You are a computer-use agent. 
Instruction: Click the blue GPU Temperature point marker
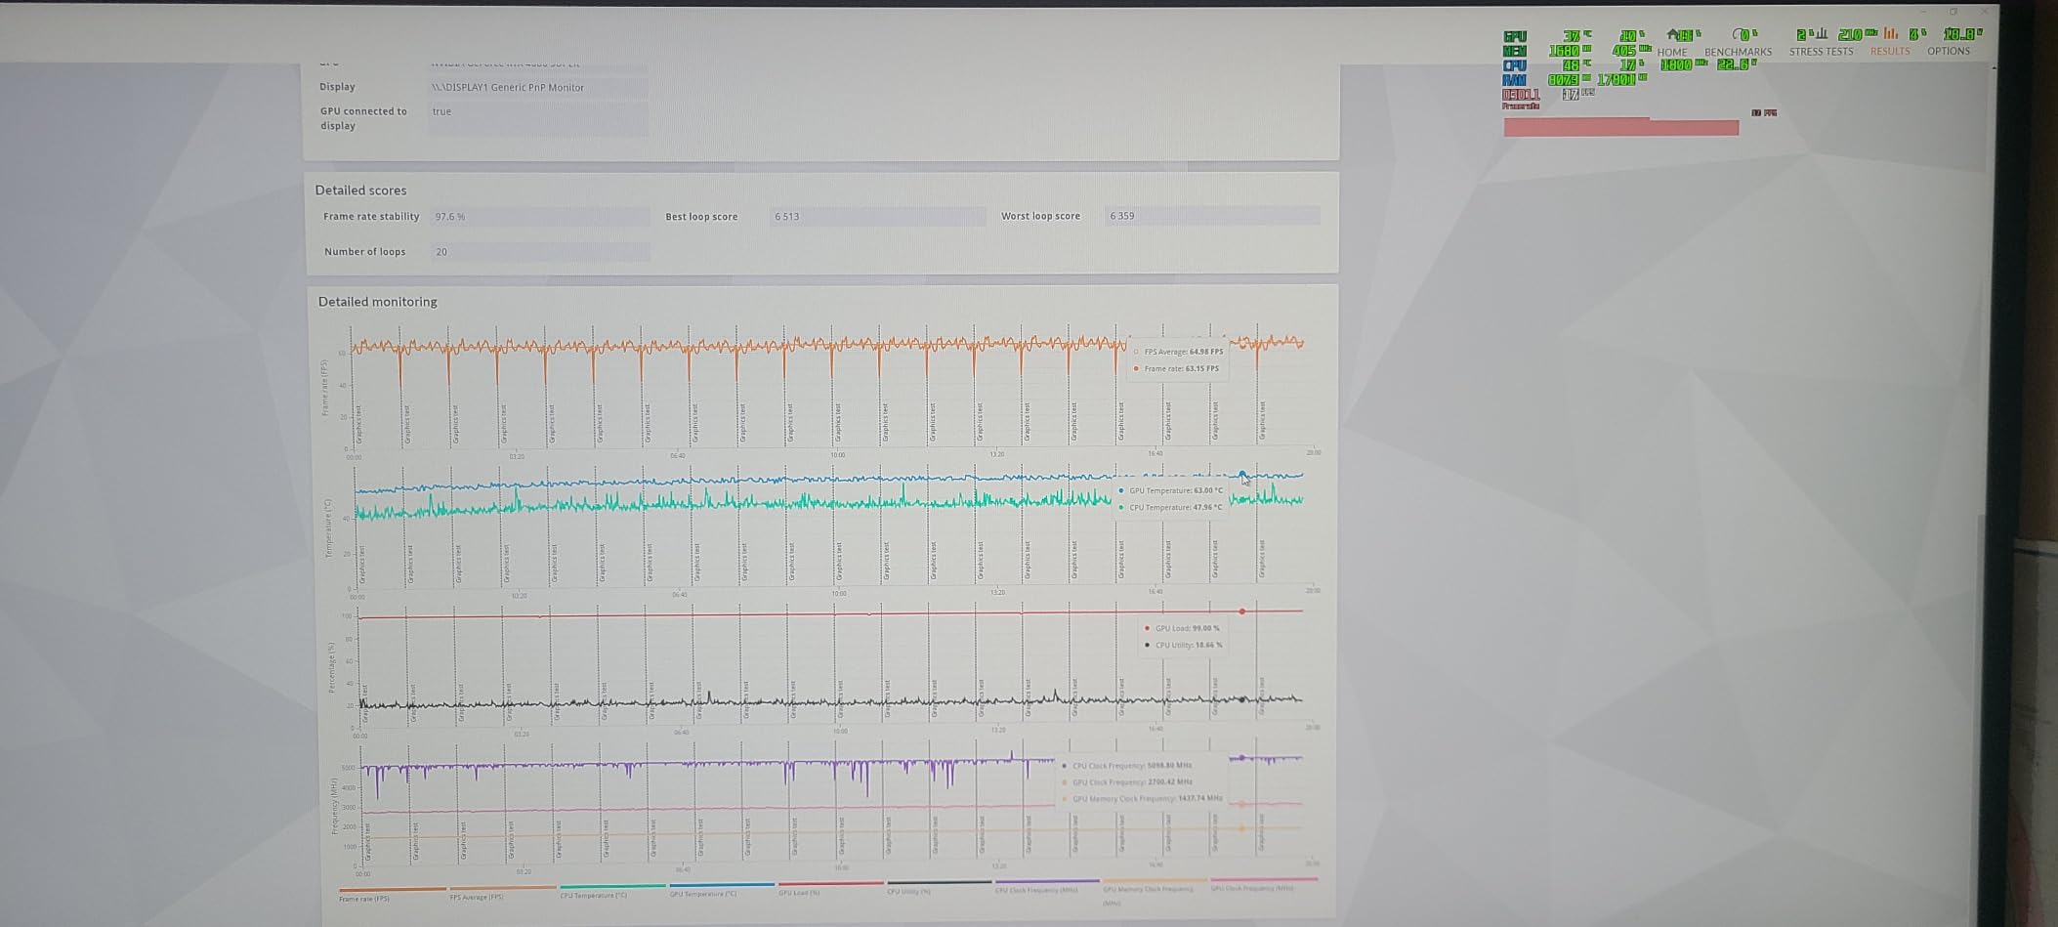[x=1242, y=475]
